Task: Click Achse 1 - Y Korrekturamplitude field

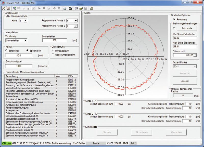Action: click(188, 104)
